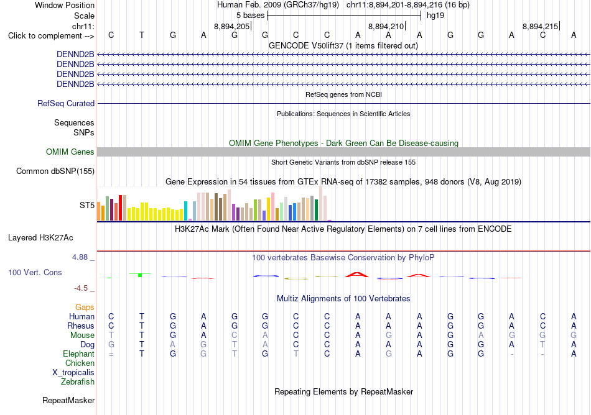The width and height of the screenshot is (591, 415).
Task: Select the Mouse alignment row label
Action: (x=82, y=335)
